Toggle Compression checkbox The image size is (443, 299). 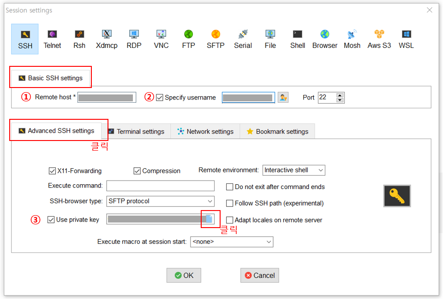point(137,171)
